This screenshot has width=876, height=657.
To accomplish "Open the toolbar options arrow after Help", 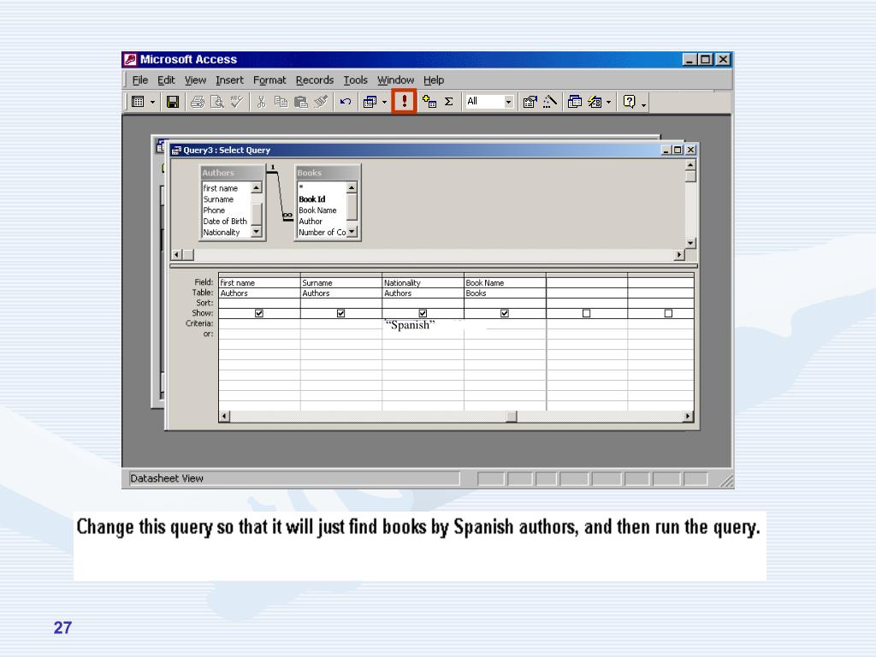I will (643, 104).
